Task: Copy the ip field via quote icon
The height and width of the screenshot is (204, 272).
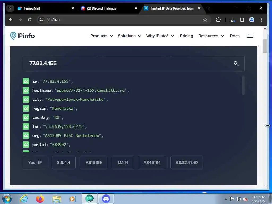Action: (x=26, y=81)
